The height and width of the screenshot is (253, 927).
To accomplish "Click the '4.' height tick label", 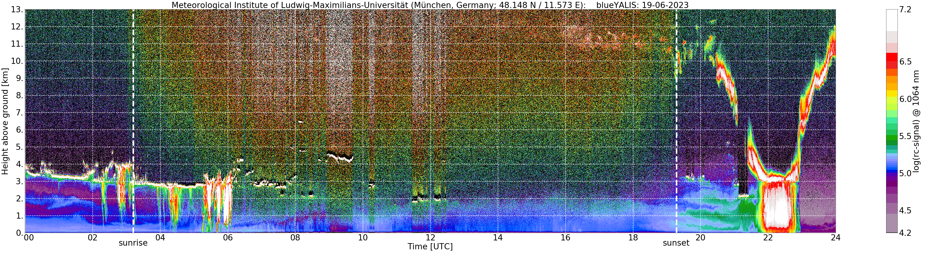I will [x=19, y=164].
